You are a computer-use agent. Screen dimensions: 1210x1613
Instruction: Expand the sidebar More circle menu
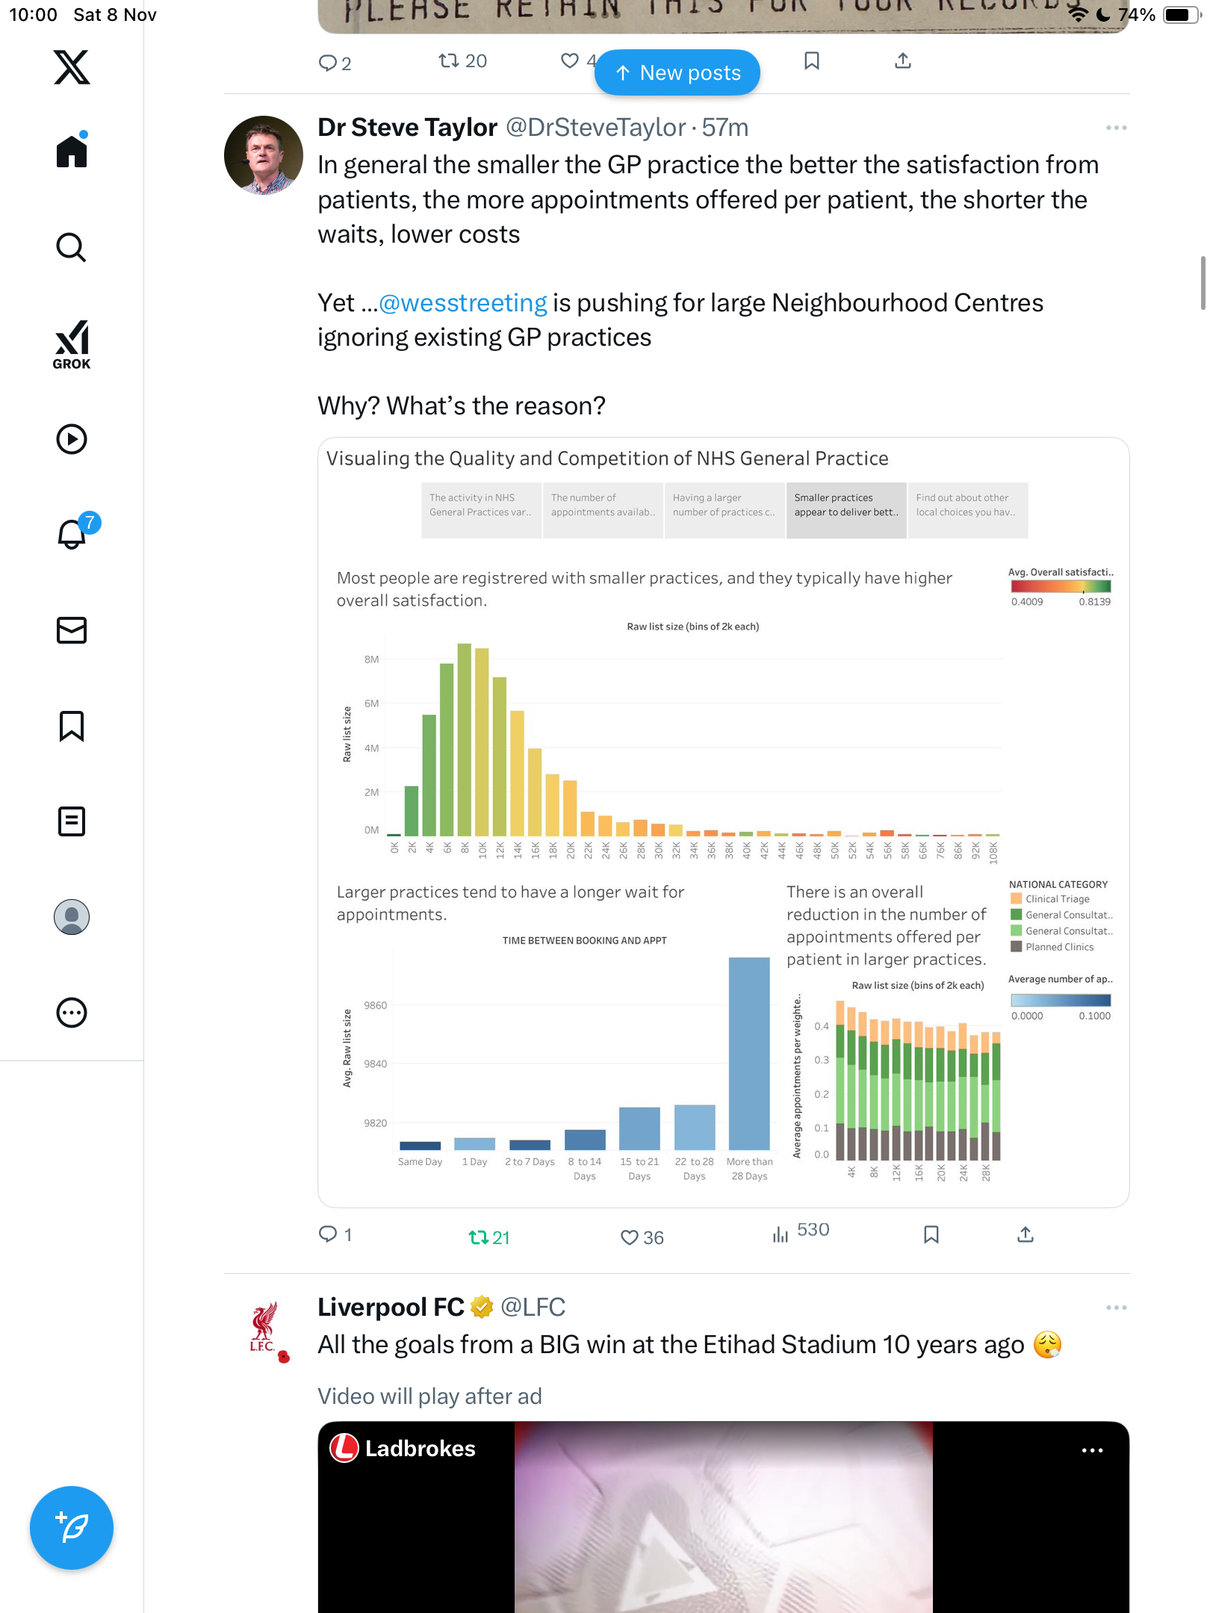pos(72,1013)
